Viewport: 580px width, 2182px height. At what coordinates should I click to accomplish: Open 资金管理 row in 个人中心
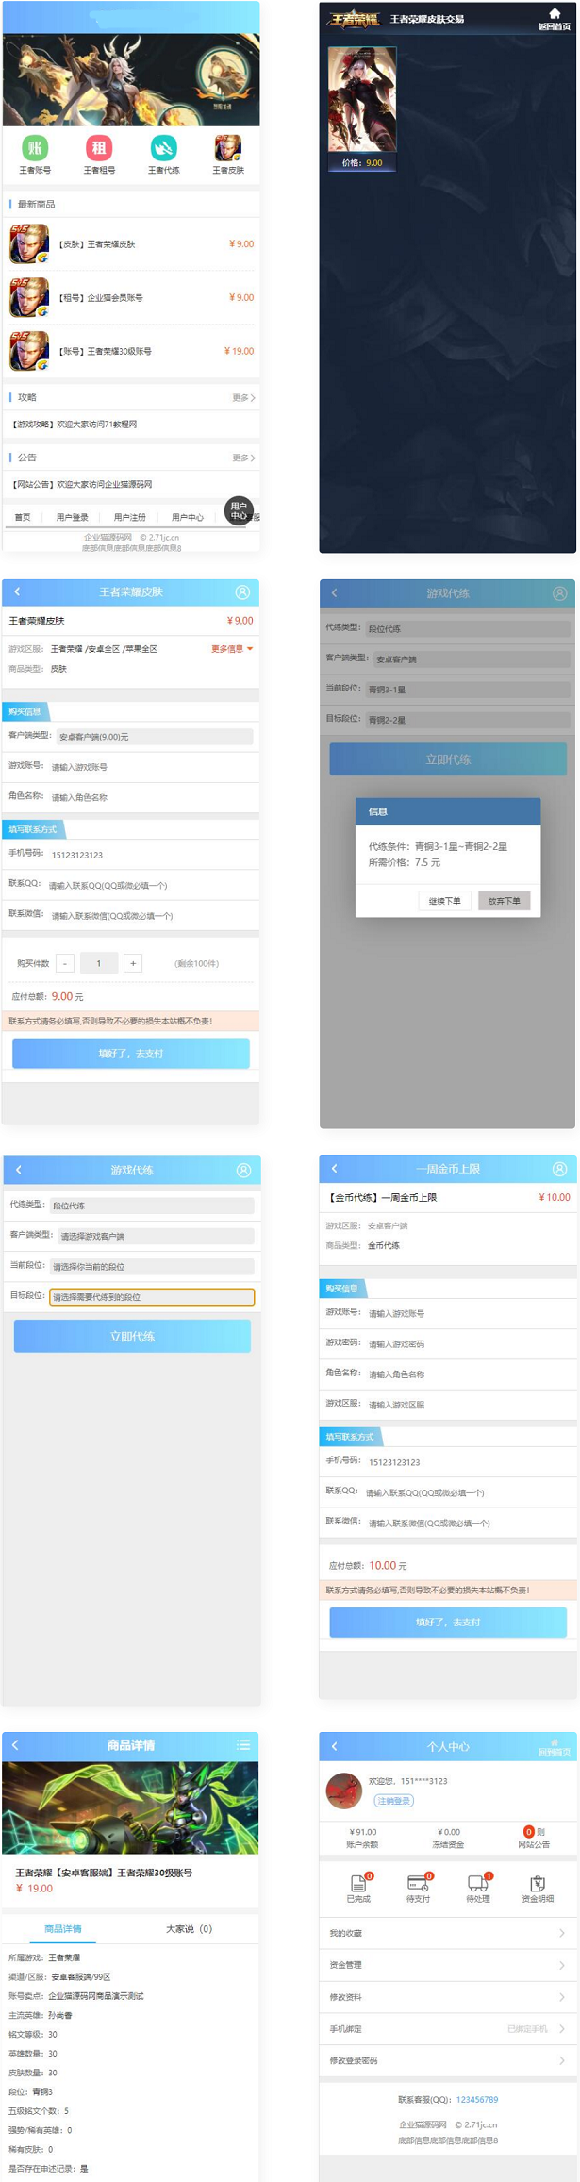[448, 1965]
